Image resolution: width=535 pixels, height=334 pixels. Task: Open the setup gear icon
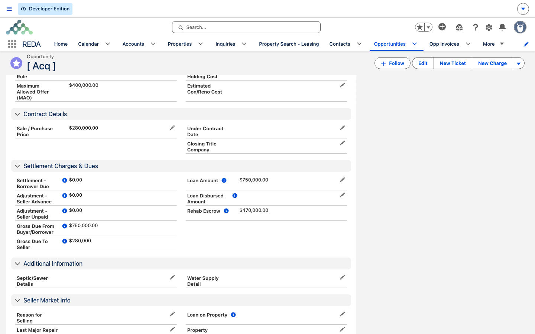489,27
